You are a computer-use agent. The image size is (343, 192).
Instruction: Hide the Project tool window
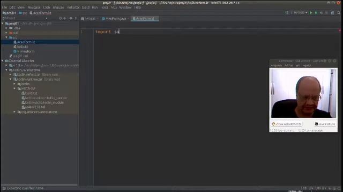[x=76, y=18]
